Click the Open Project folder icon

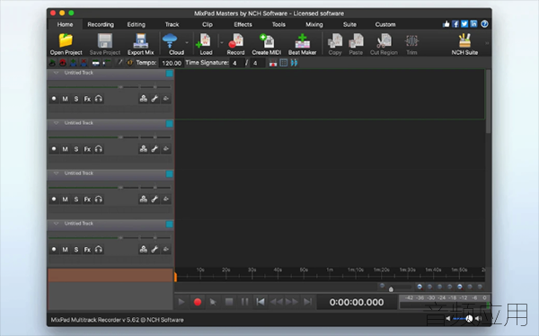(66, 40)
